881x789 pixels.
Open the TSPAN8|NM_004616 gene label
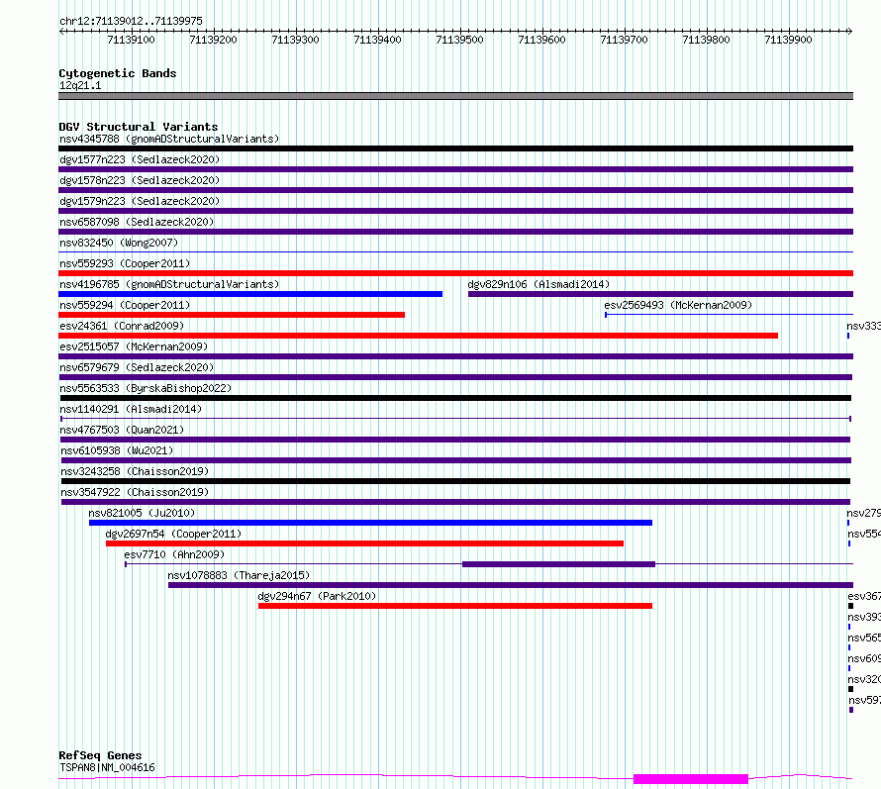[x=107, y=767]
